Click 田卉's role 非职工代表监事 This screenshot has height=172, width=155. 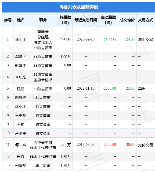pyautogui.click(x=43, y=157)
